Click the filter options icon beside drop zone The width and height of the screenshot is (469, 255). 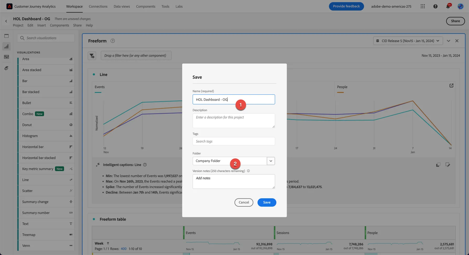click(92, 56)
